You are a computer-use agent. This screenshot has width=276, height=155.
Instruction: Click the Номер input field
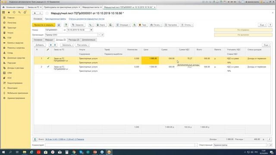click(x=53, y=30)
